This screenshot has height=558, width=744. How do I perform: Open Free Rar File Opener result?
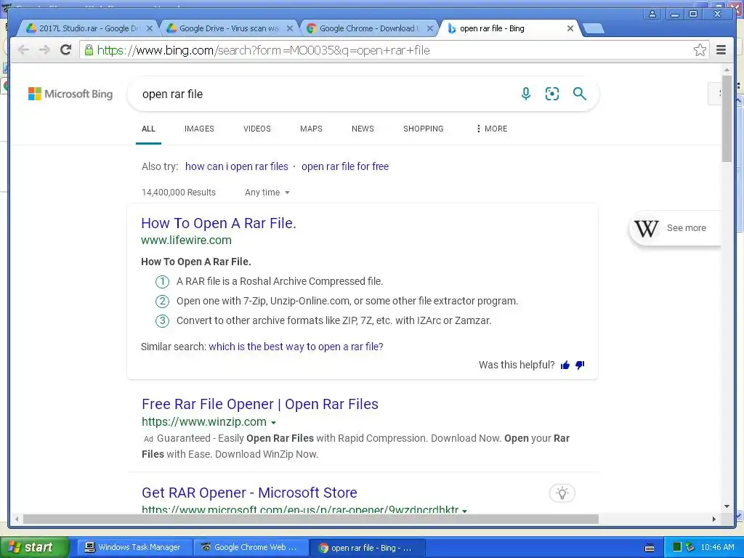260,404
